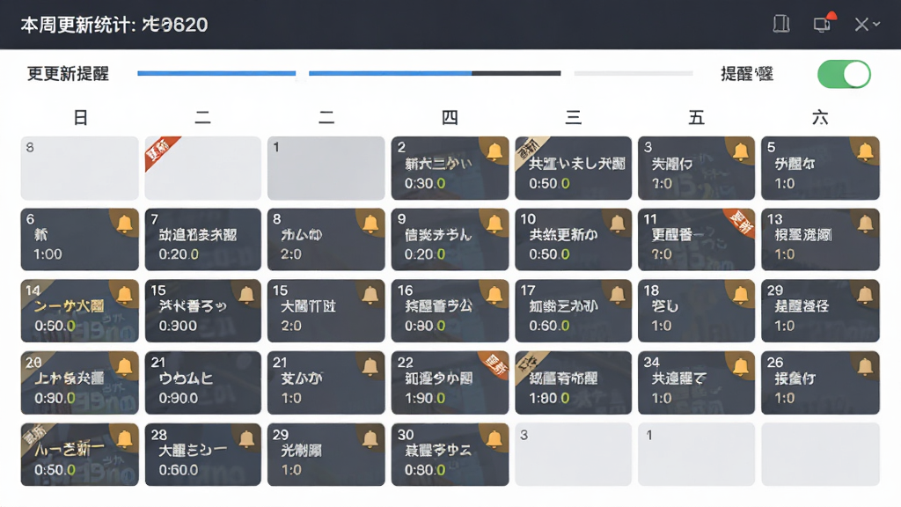Click the reminder bell on day 16
Screen dimensions: 901x507
point(494,295)
